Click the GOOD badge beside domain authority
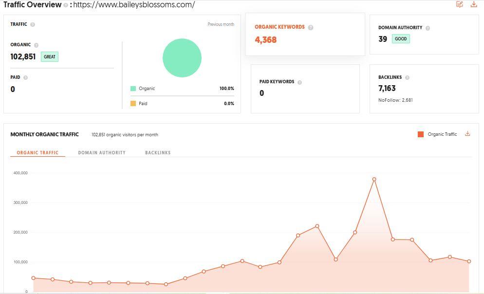 click(401, 39)
